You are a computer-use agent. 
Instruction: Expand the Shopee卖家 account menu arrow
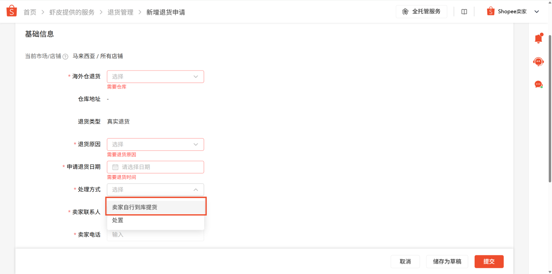coord(537,12)
